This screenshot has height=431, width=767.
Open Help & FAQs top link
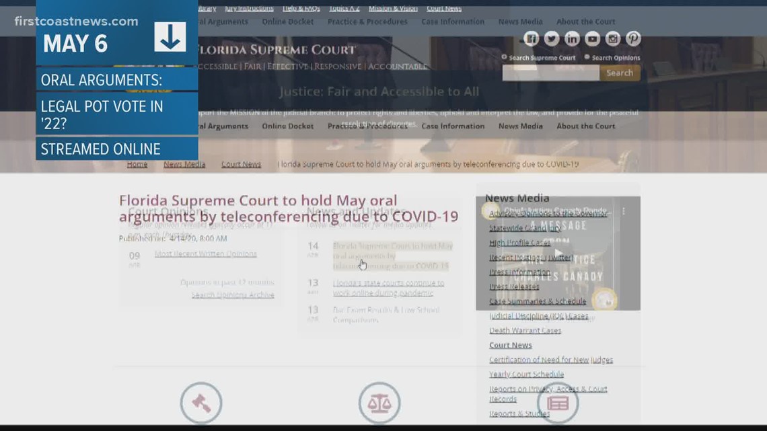click(x=301, y=8)
